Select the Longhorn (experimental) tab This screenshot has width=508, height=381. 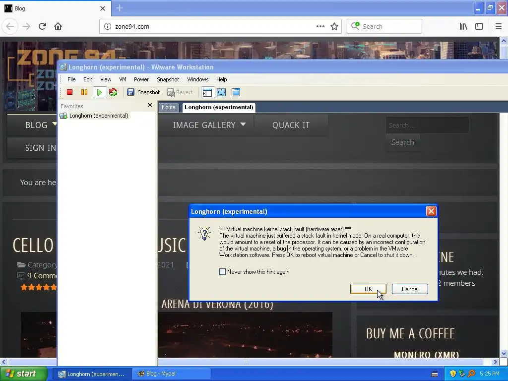tap(219, 108)
